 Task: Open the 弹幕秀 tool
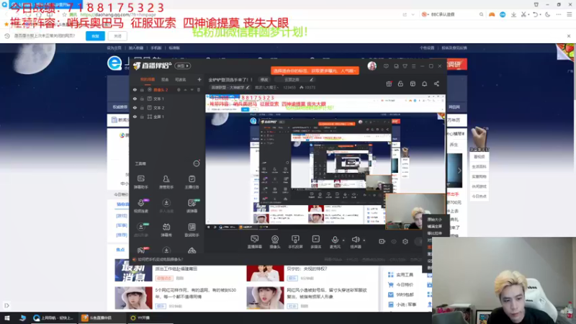click(x=166, y=230)
